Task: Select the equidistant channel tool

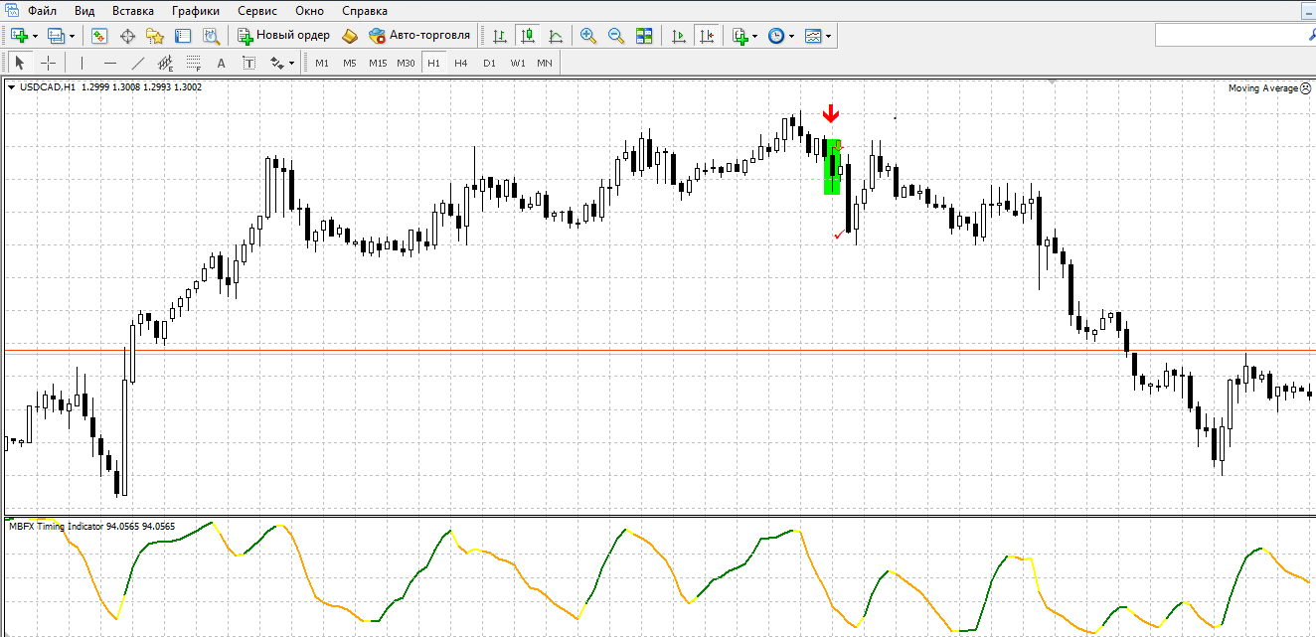Action: [x=165, y=63]
